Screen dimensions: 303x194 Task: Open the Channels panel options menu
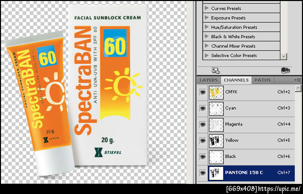[298, 80]
